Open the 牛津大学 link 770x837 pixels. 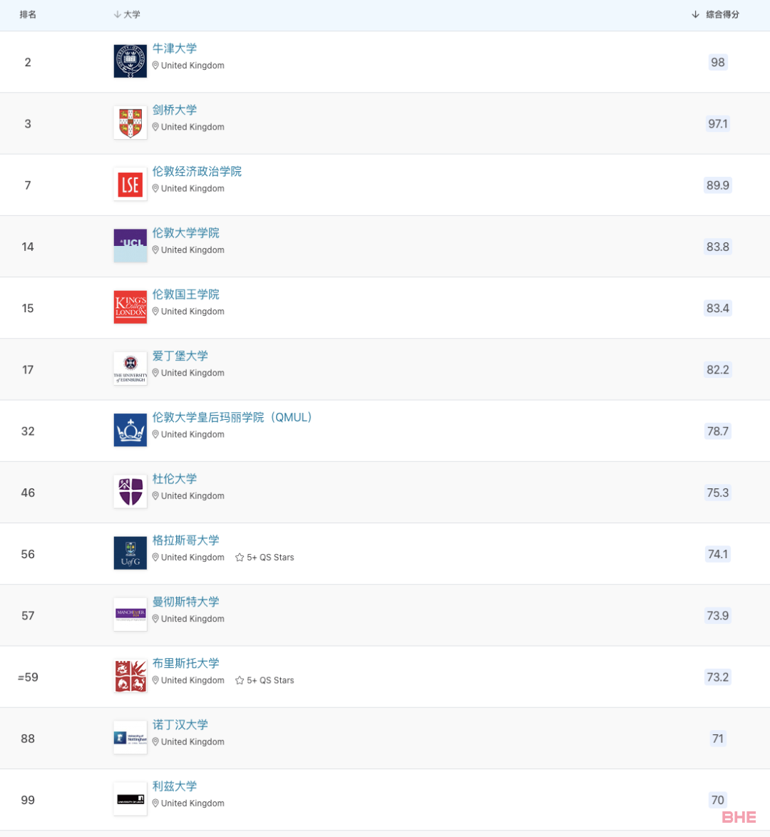(x=175, y=48)
